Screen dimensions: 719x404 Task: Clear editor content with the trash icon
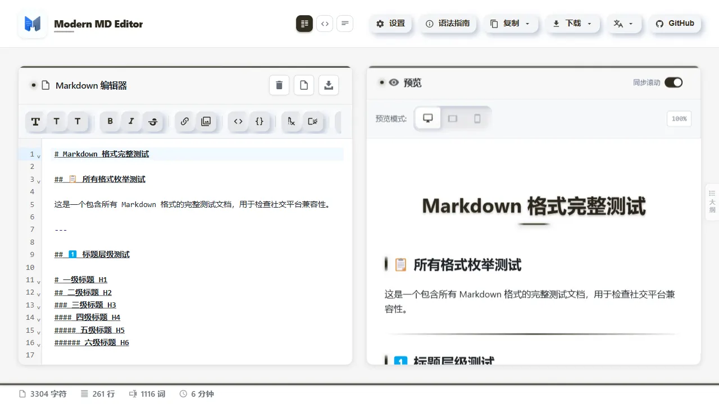click(279, 85)
